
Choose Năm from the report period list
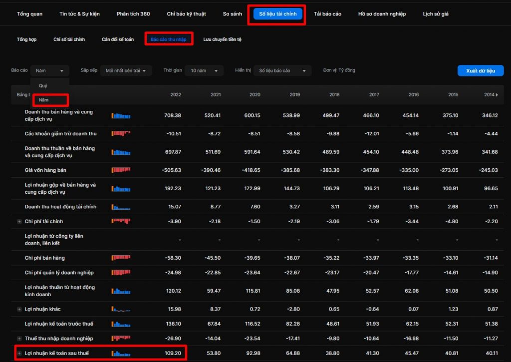[44, 100]
